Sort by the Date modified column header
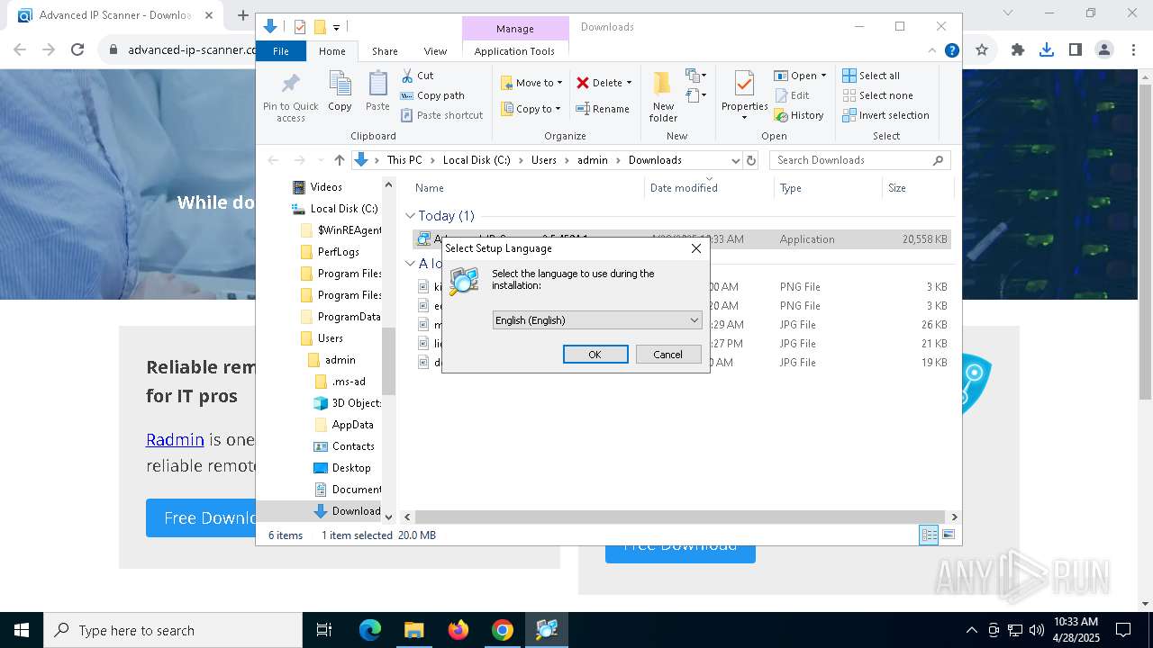 click(x=710, y=188)
